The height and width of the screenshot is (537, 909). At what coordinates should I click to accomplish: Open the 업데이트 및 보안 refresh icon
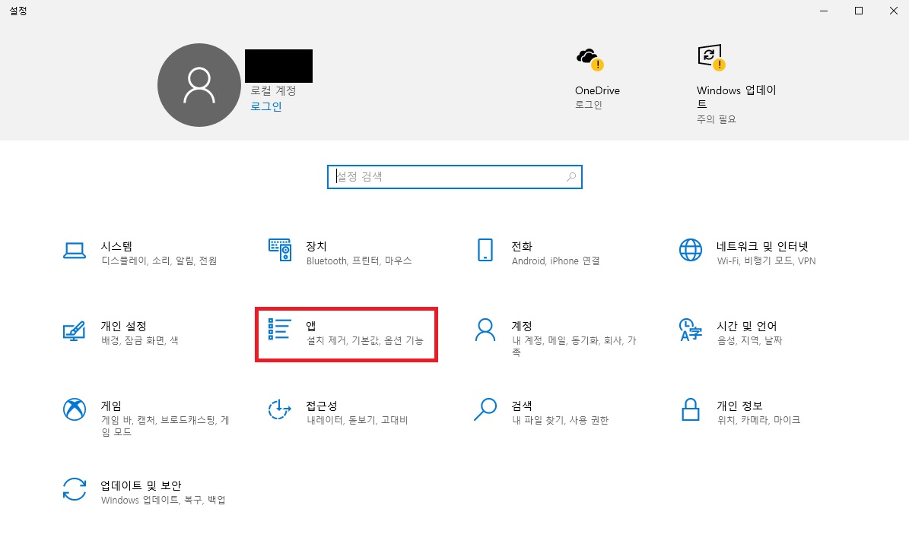(x=75, y=489)
